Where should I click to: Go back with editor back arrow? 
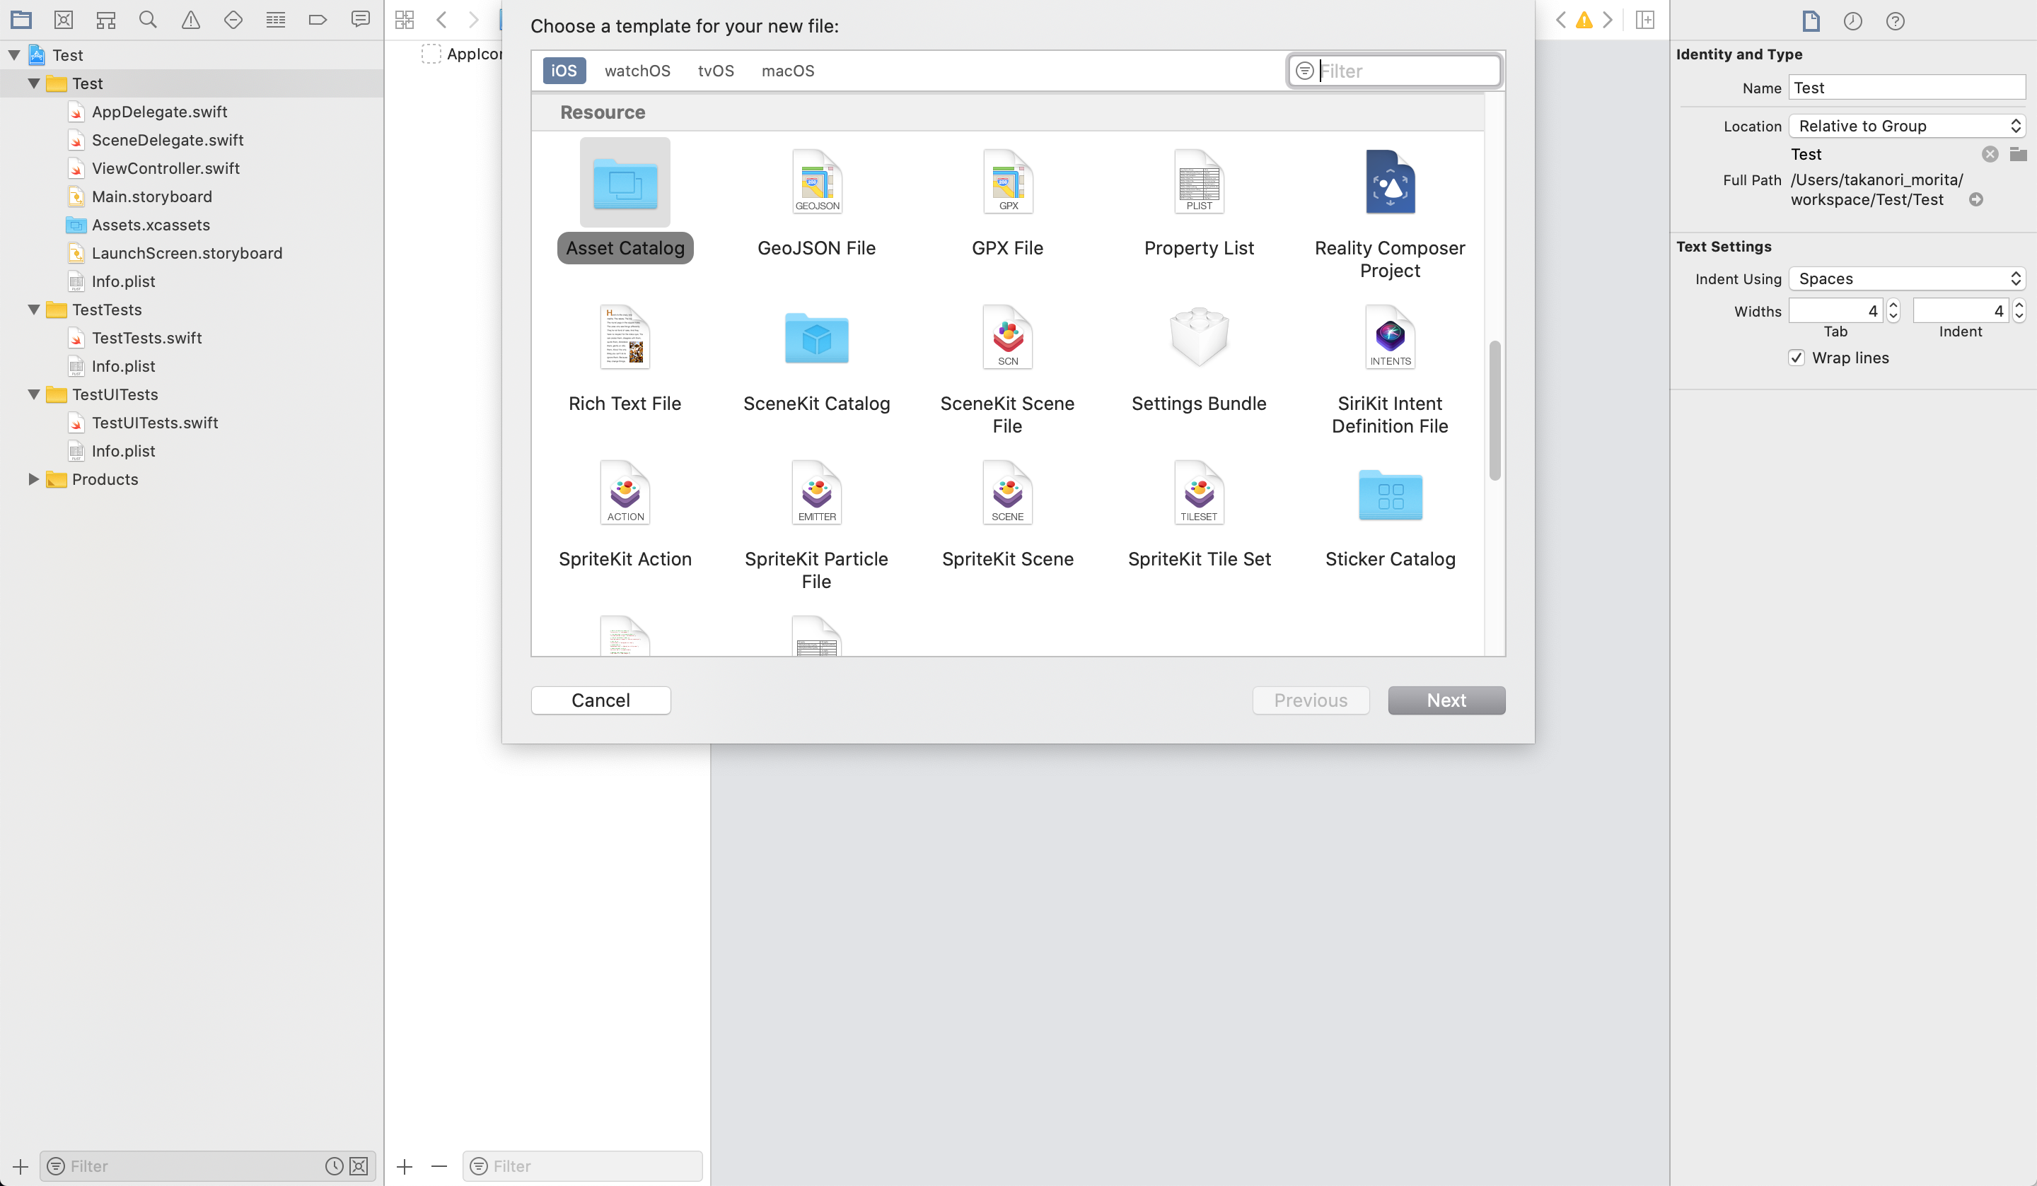[x=441, y=19]
